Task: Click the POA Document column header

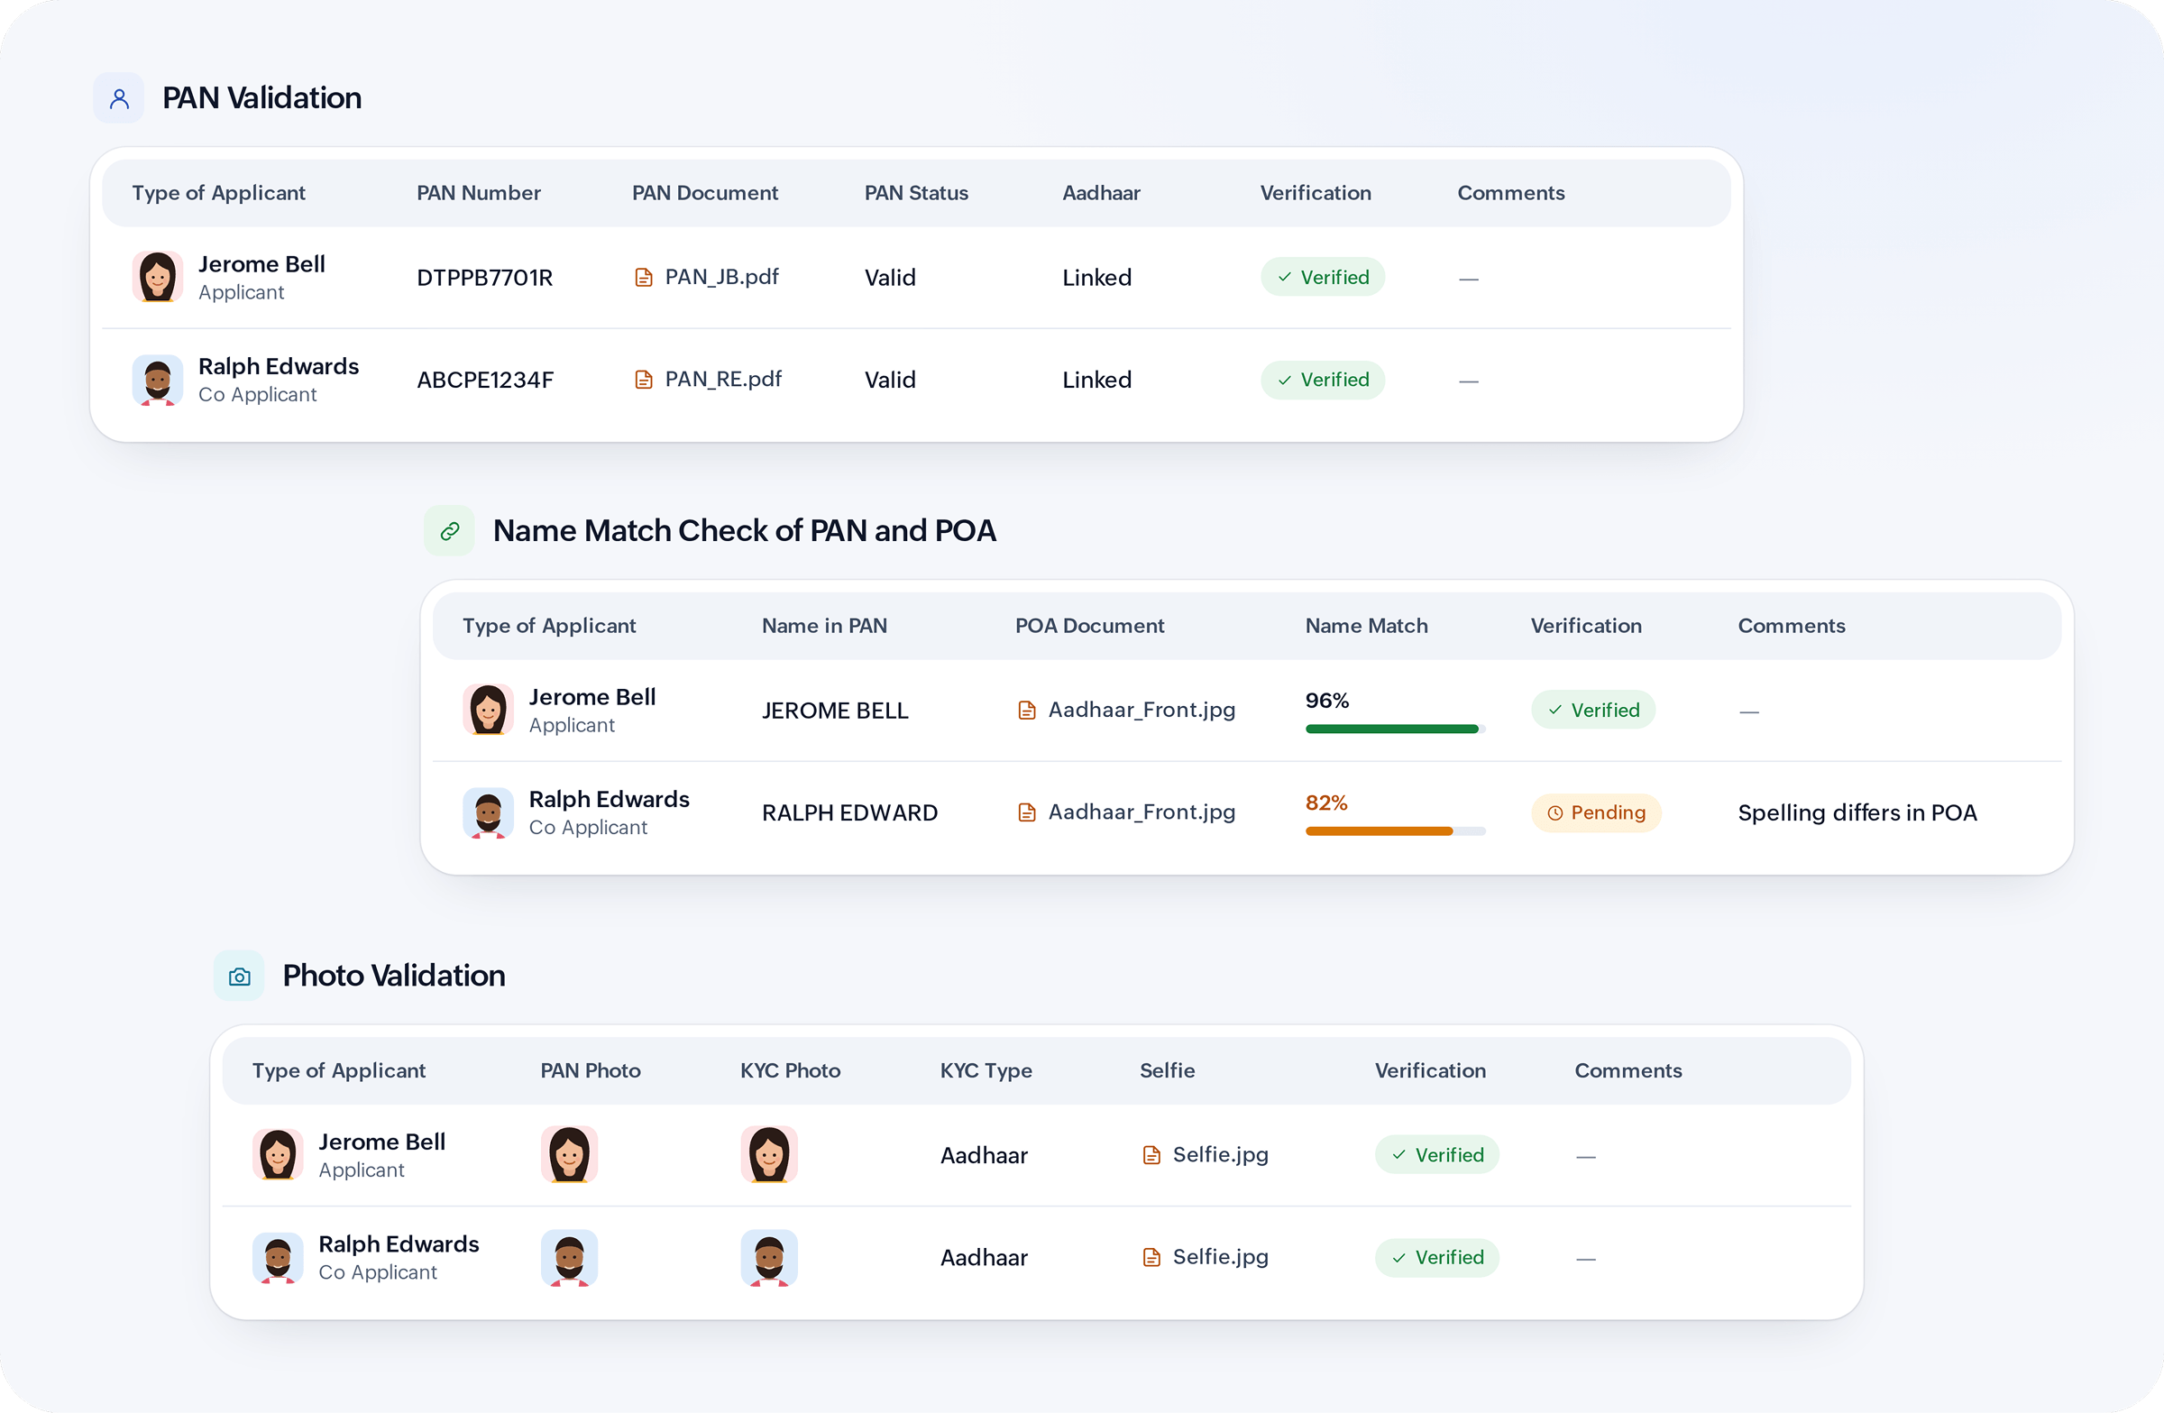Action: 1089,626
